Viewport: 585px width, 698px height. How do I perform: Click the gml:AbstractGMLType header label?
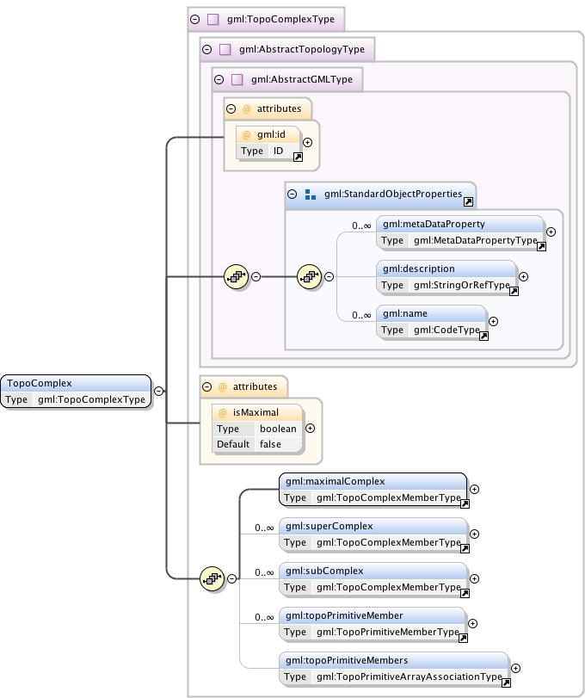302,79
